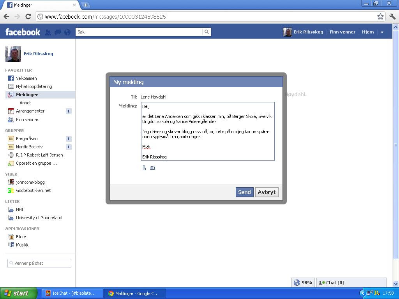The width and height of the screenshot is (399, 299).
Task: Open Annet messages folder
Action: [x=25, y=103]
